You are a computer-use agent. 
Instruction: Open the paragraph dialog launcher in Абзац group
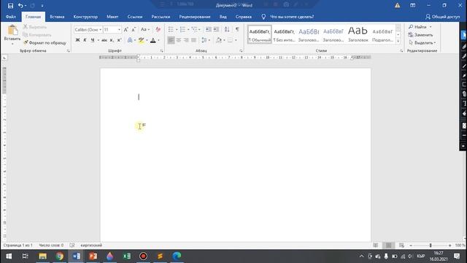coord(241,51)
